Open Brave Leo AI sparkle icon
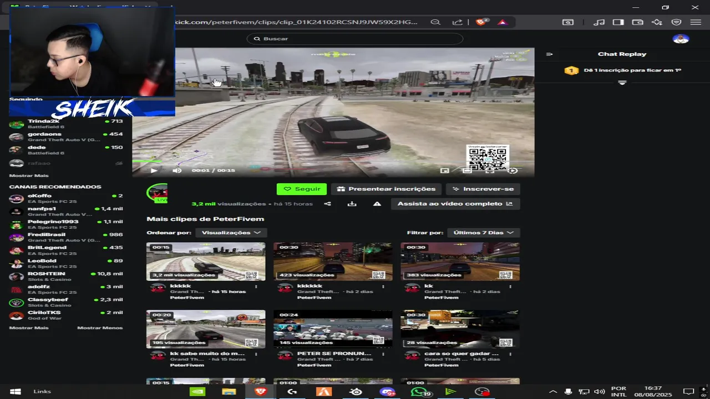710x399 pixels. (x=657, y=22)
